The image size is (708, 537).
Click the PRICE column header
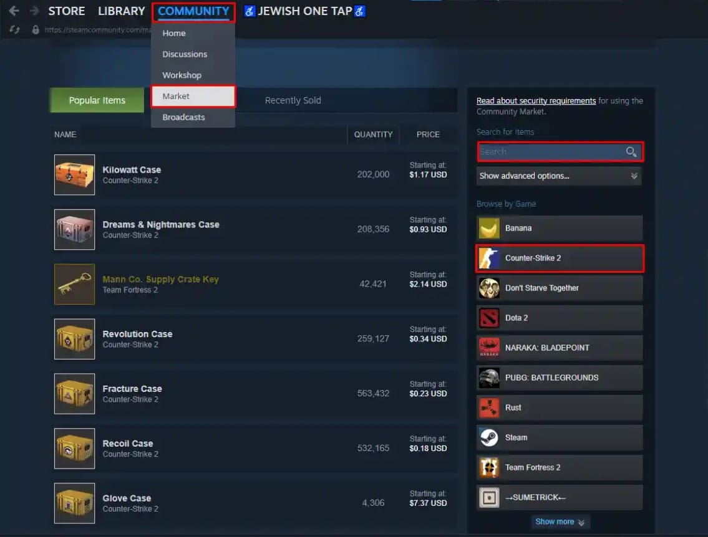tap(428, 135)
